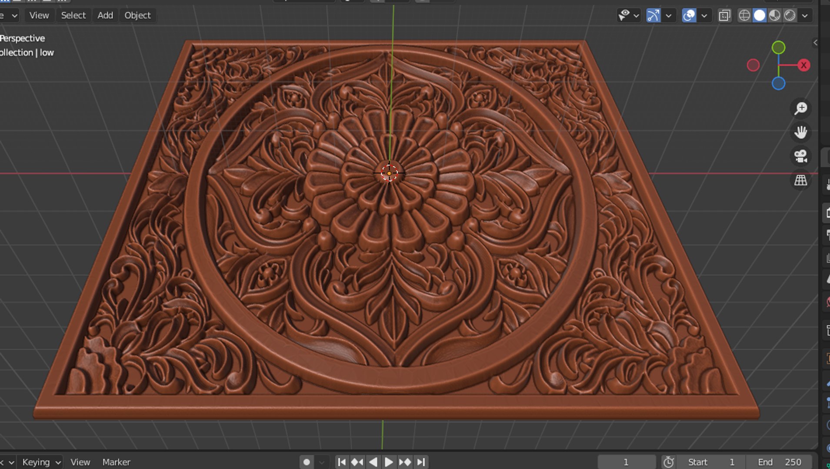830x469 pixels.
Task: Expand the sidebar with small arrow
Action: click(815, 43)
